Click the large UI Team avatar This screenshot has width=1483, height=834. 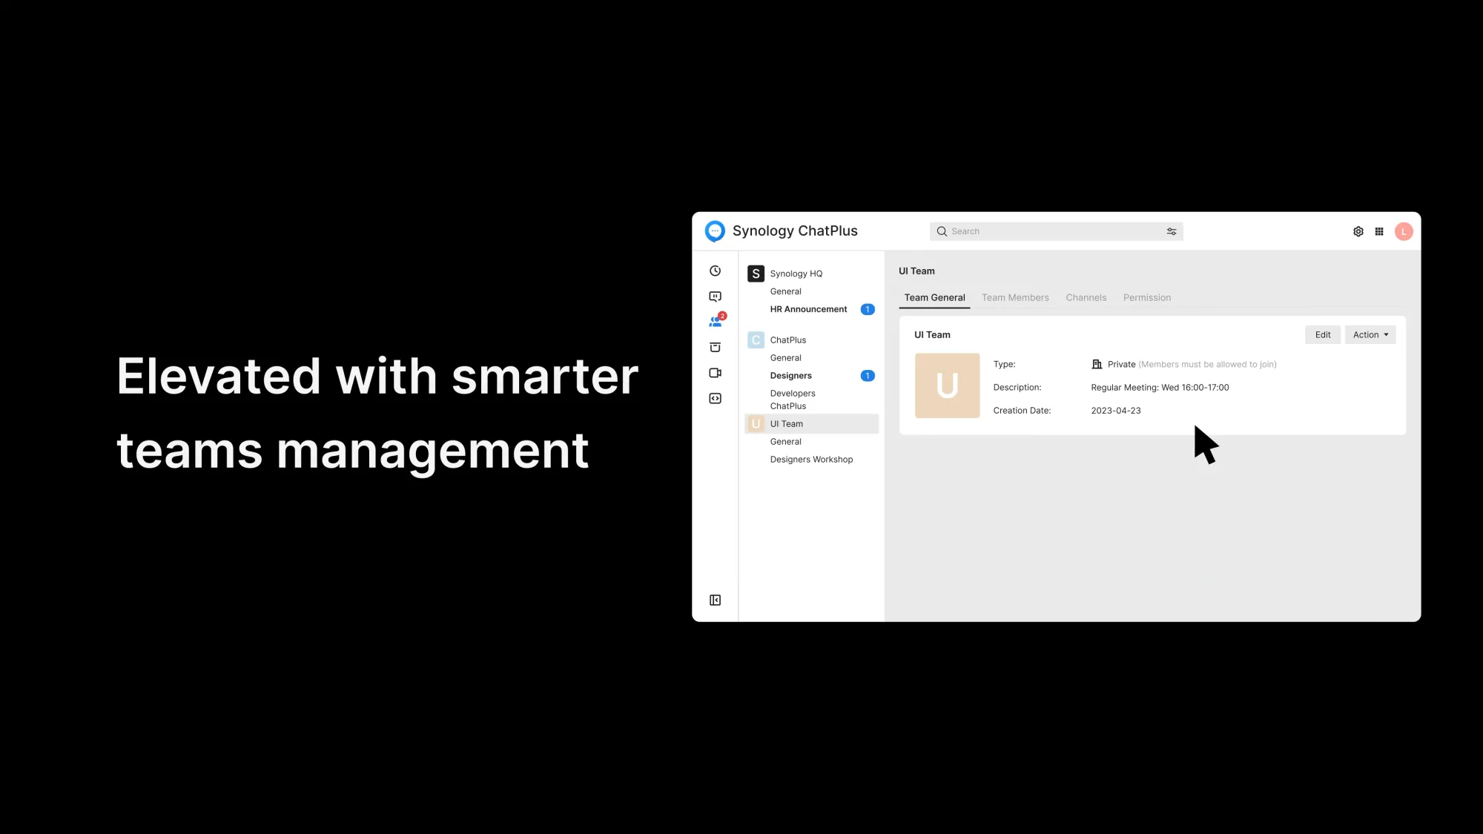[947, 385]
